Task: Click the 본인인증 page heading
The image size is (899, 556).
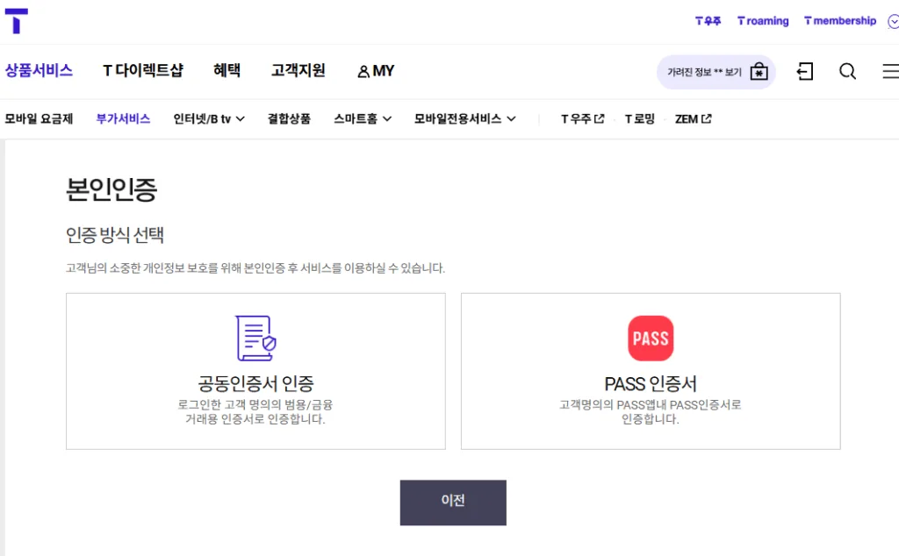Action: click(111, 189)
